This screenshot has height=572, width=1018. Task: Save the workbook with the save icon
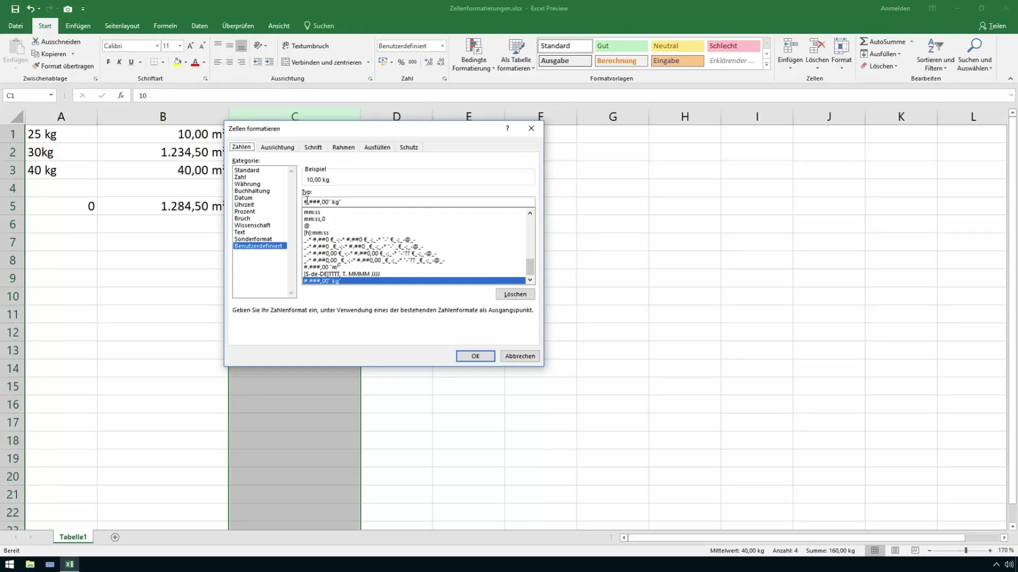tap(15, 8)
